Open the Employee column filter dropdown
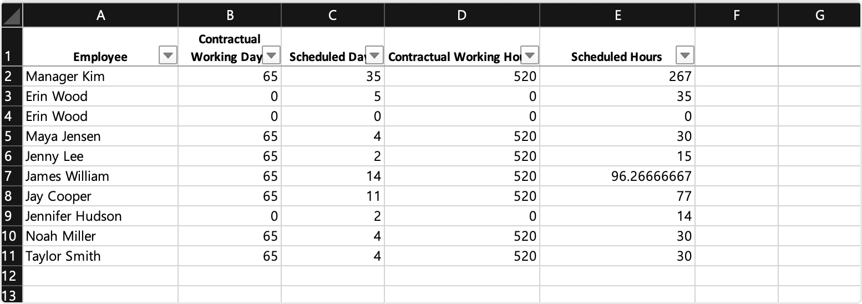Viewport: 862px width, 304px height. point(168,56)
